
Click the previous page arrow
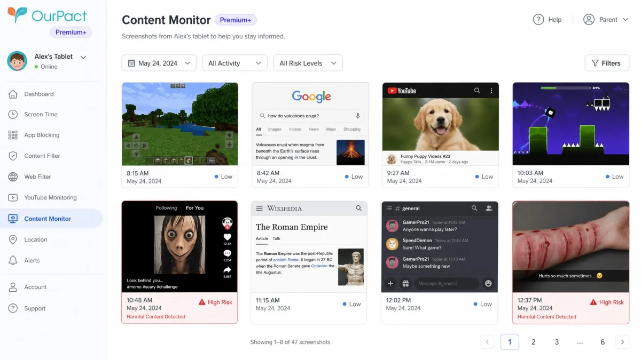(x=487, y=342)
